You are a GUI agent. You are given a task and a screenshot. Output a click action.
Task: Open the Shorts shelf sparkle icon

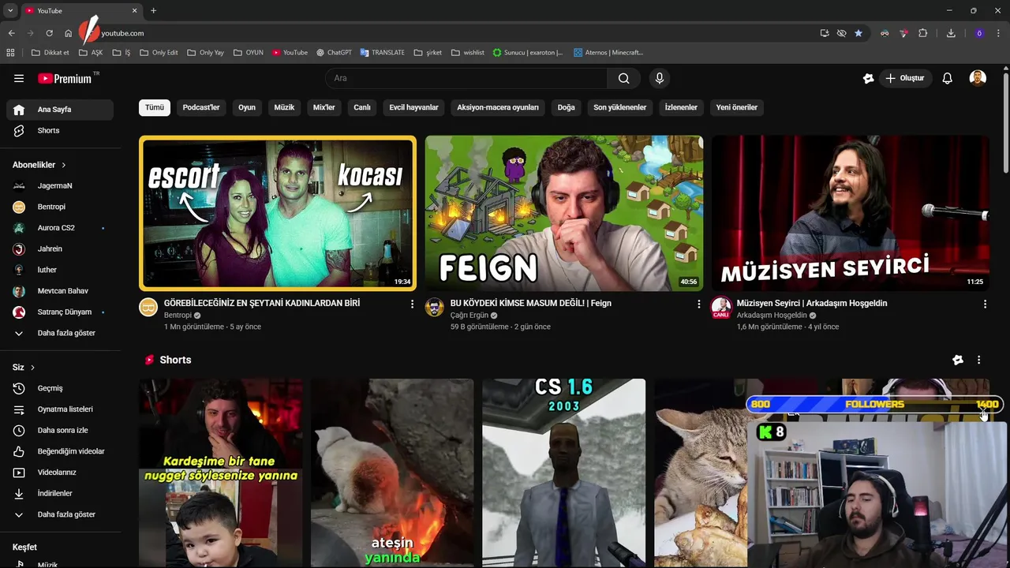[958, 360]
